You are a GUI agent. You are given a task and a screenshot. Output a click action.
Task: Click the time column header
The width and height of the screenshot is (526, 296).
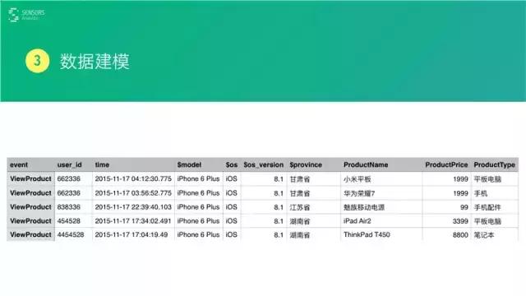click(x=102, y=164)
